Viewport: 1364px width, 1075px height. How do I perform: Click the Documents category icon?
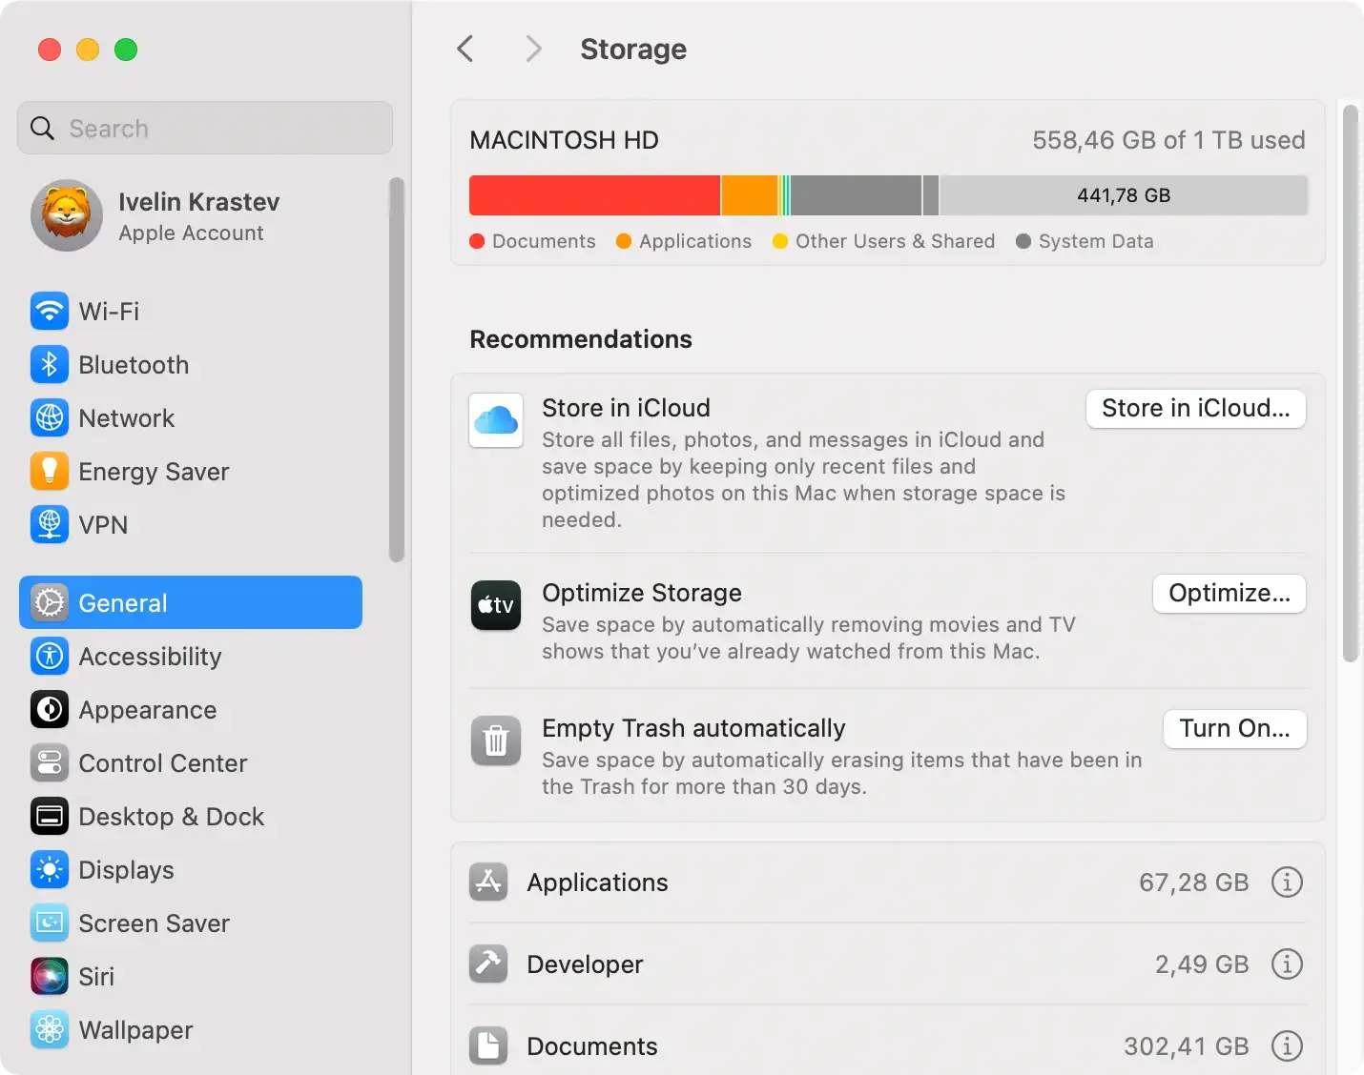tap(488, 1045)
